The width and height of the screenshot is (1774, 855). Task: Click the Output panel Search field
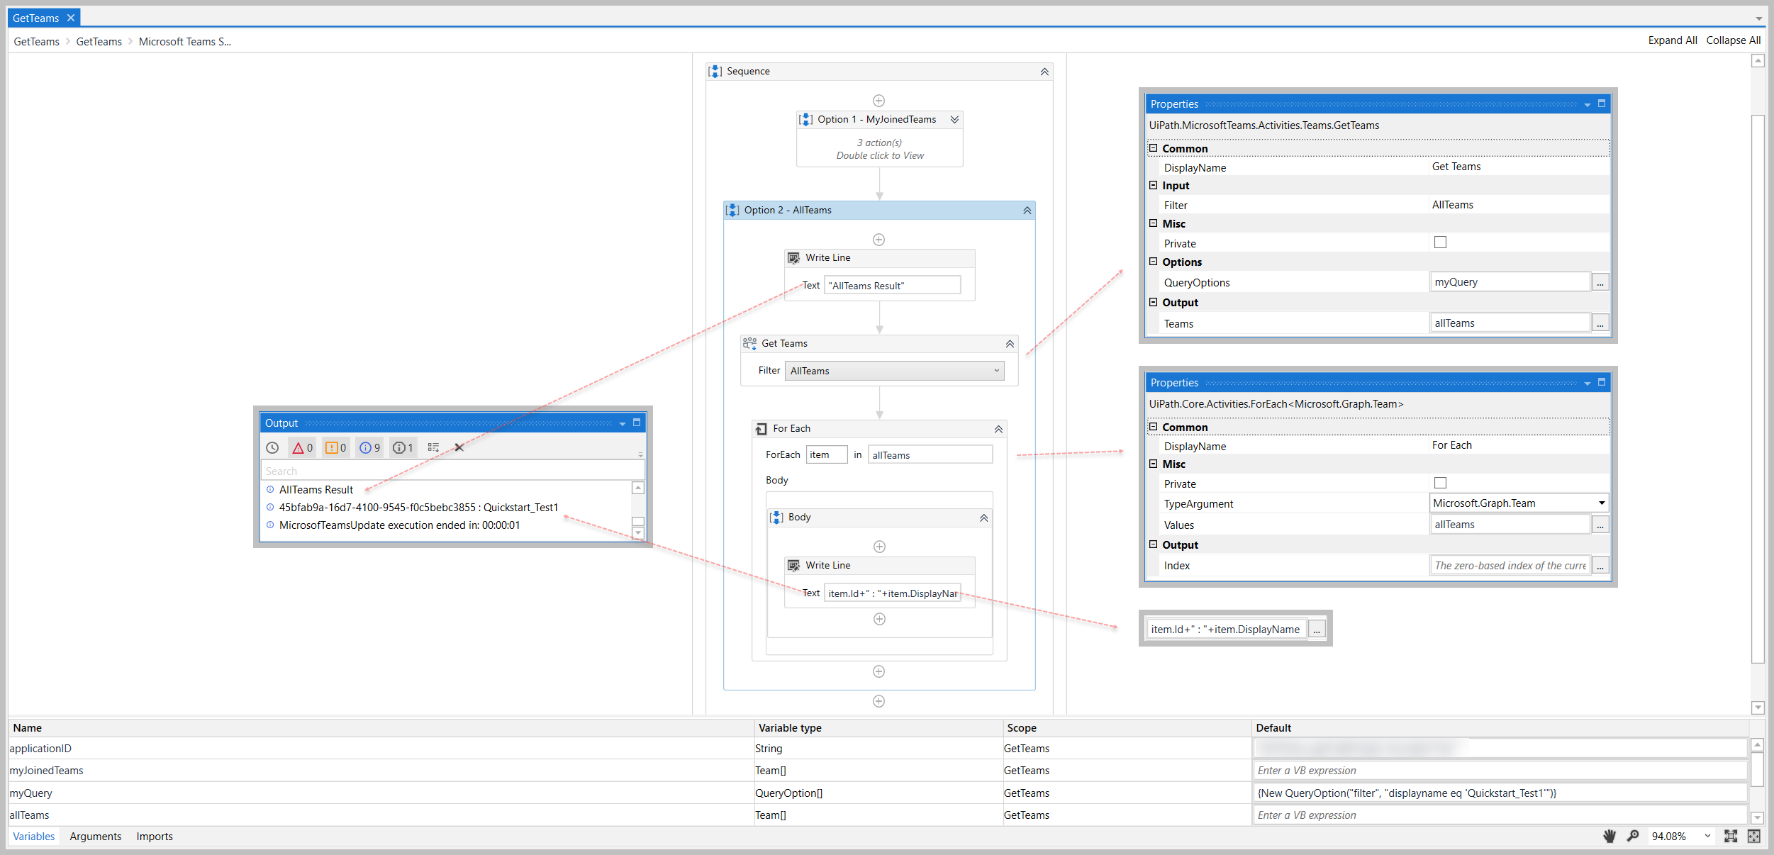[452, 471]
